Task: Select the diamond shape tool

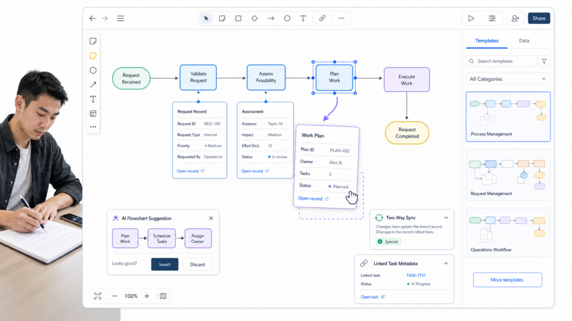Action: click(255, 18)
